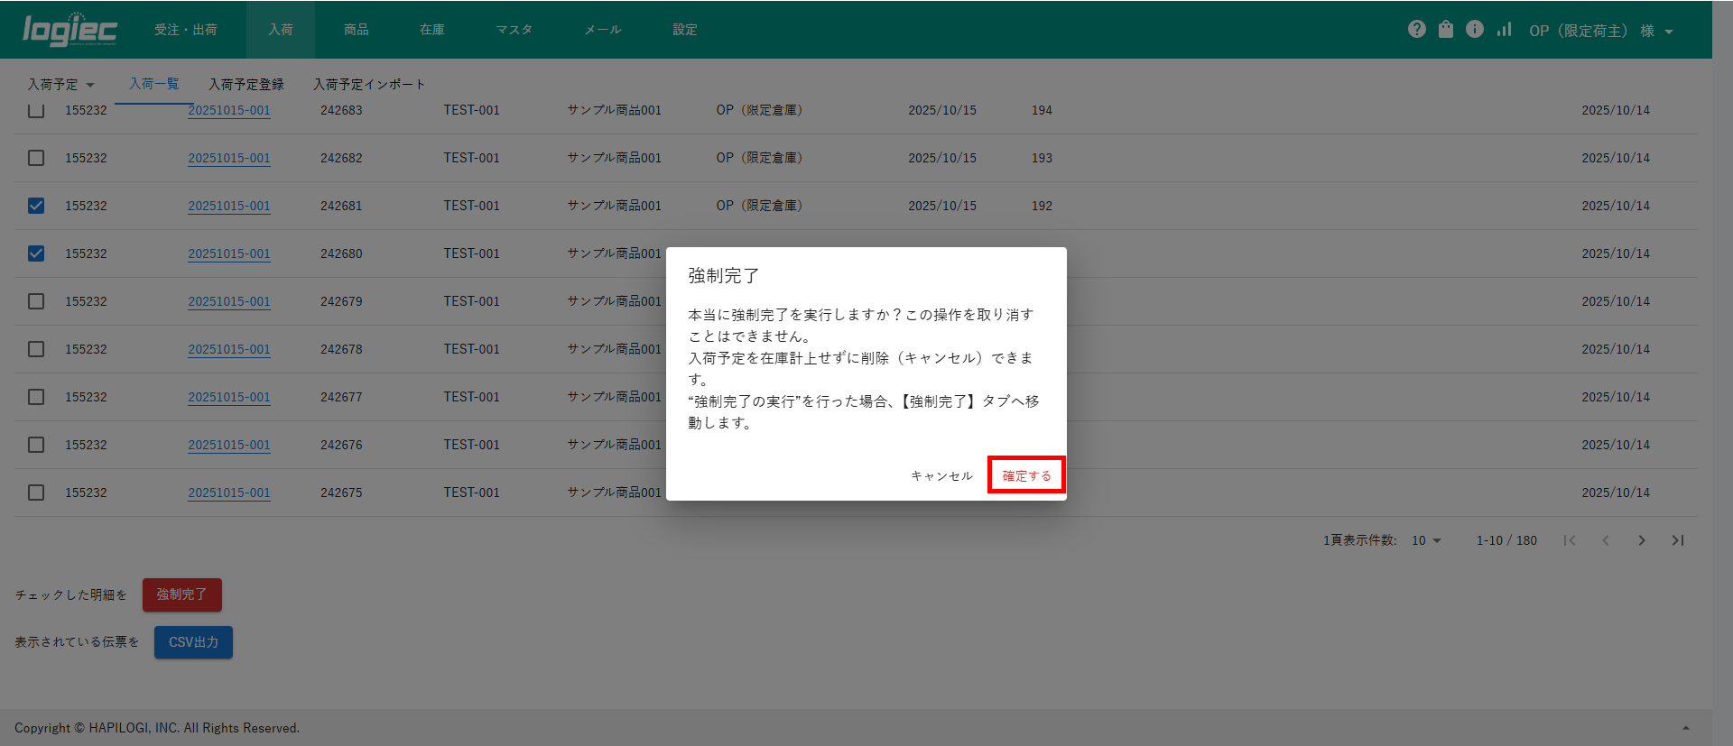Click the information circle icon
The image size is (1733, 746).
1475,30
